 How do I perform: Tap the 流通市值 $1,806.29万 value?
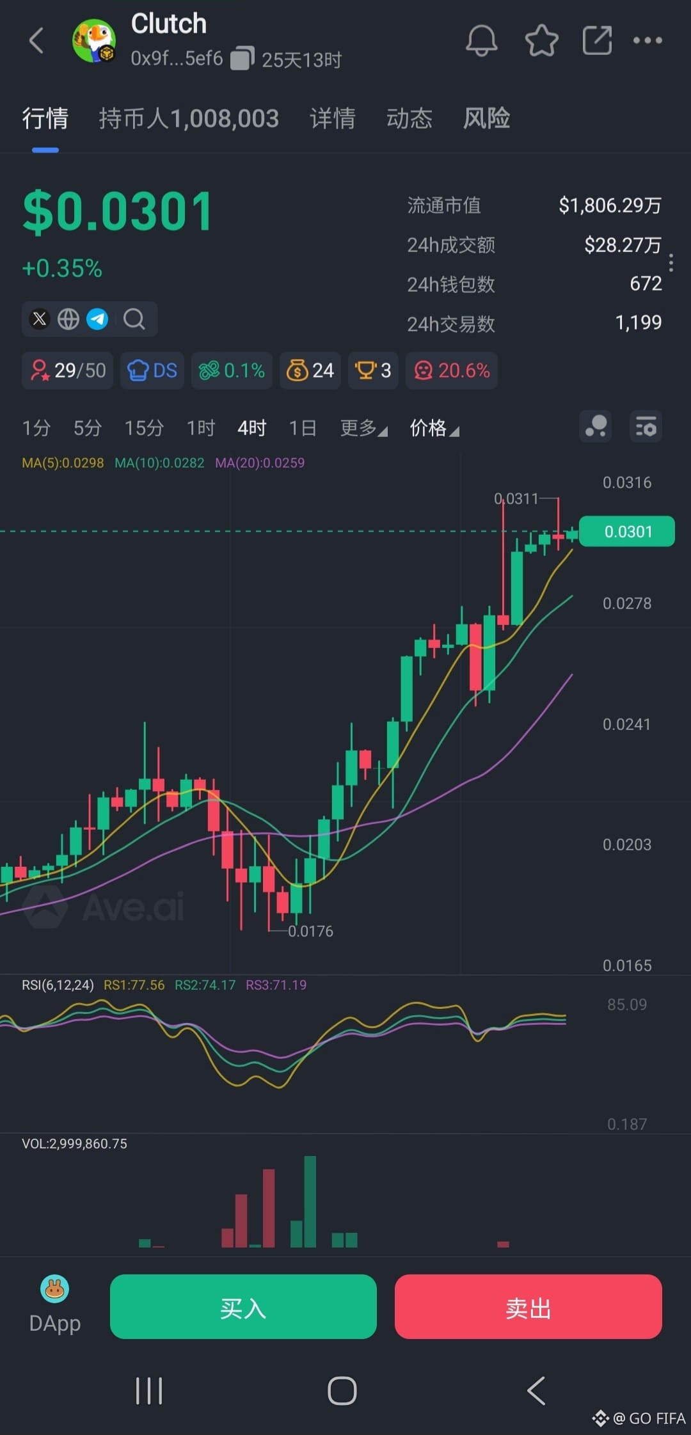click(610, 205)
